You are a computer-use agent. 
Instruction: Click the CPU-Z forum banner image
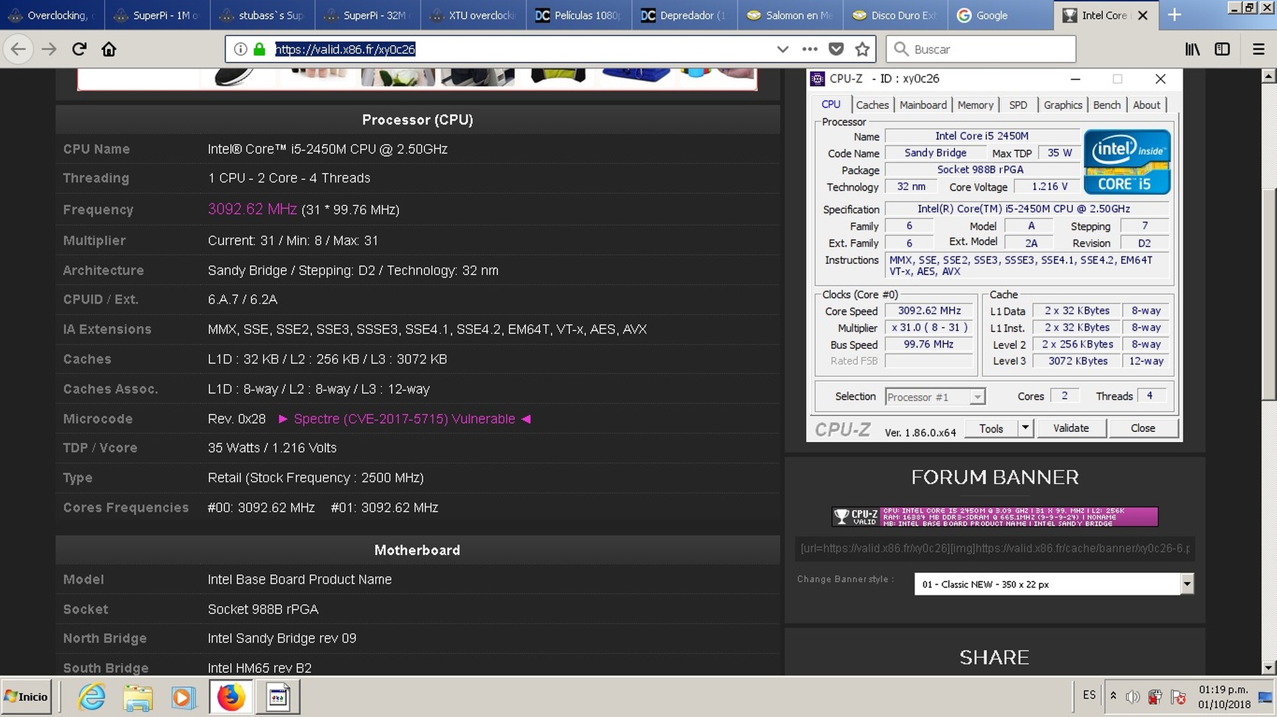[994, 516]
